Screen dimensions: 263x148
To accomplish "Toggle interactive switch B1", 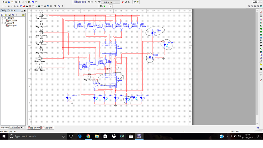I will (41, 50).
